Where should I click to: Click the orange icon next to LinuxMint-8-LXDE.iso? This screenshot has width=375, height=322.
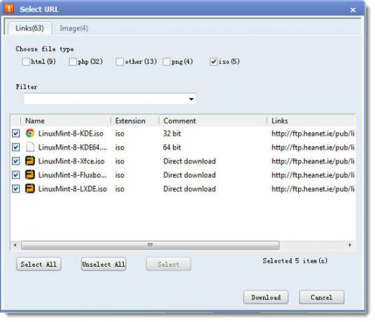30,189
